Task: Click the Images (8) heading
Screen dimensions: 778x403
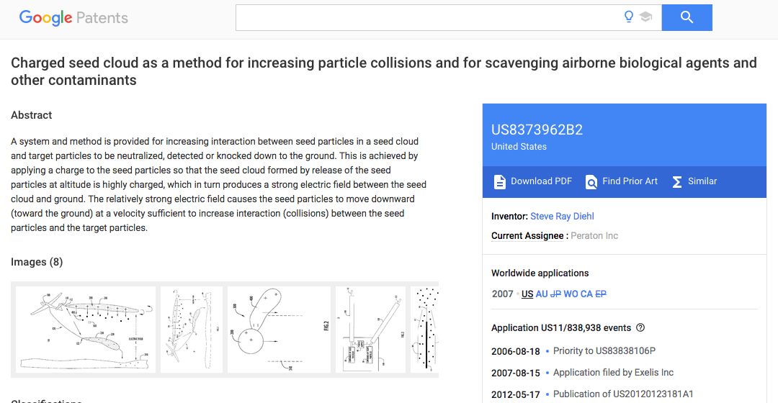Action: pyautogui.click(x=37, y=262)
